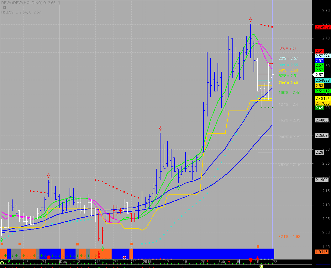Select the red 2.74109 price label
Screen dimensions: 331x268
pyautogui.click(x=322, y=27)
